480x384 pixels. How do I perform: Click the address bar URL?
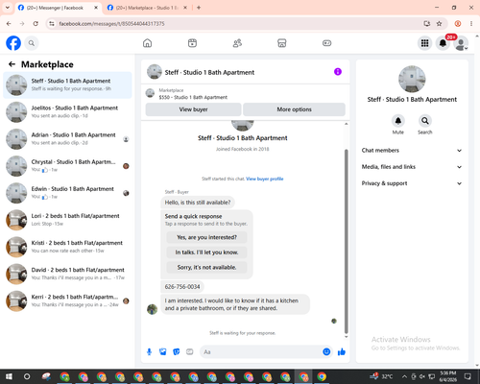point(111,24)
